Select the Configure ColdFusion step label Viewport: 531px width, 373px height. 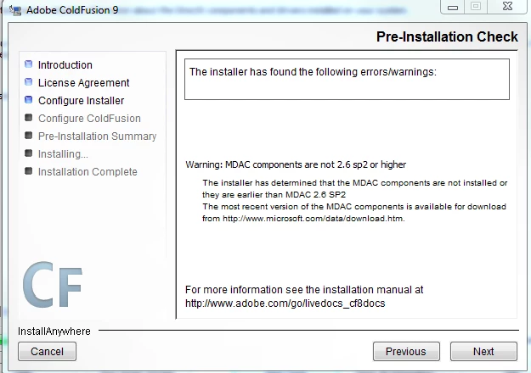point(89,119)
